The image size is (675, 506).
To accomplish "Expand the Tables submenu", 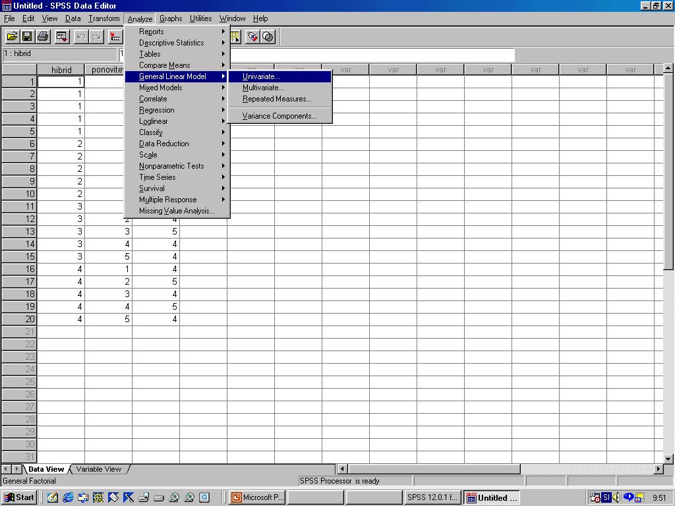I will [x=177, y=54].
